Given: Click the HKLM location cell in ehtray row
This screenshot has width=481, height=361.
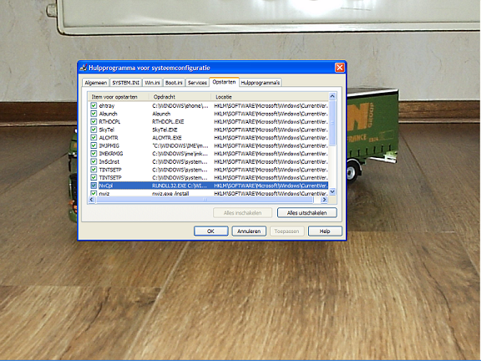Looking at the screenshot, I should click(x=271, y=105).
